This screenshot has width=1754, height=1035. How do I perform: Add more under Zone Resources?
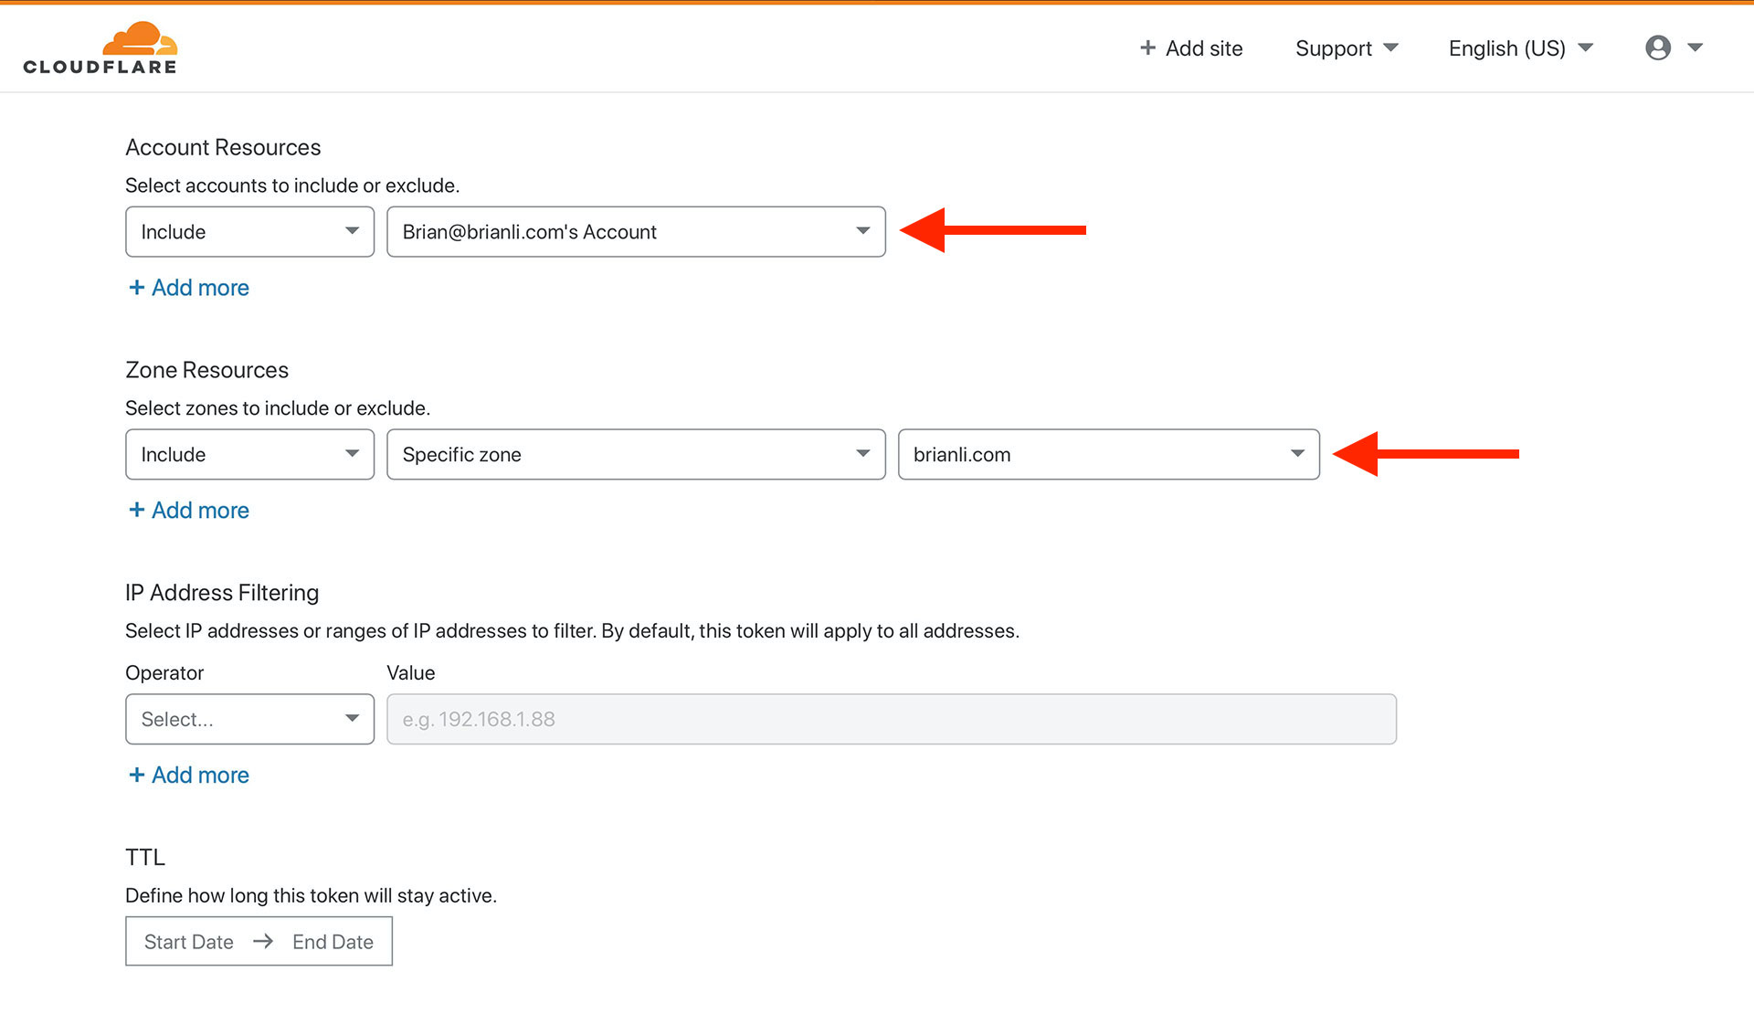point(189,511)
